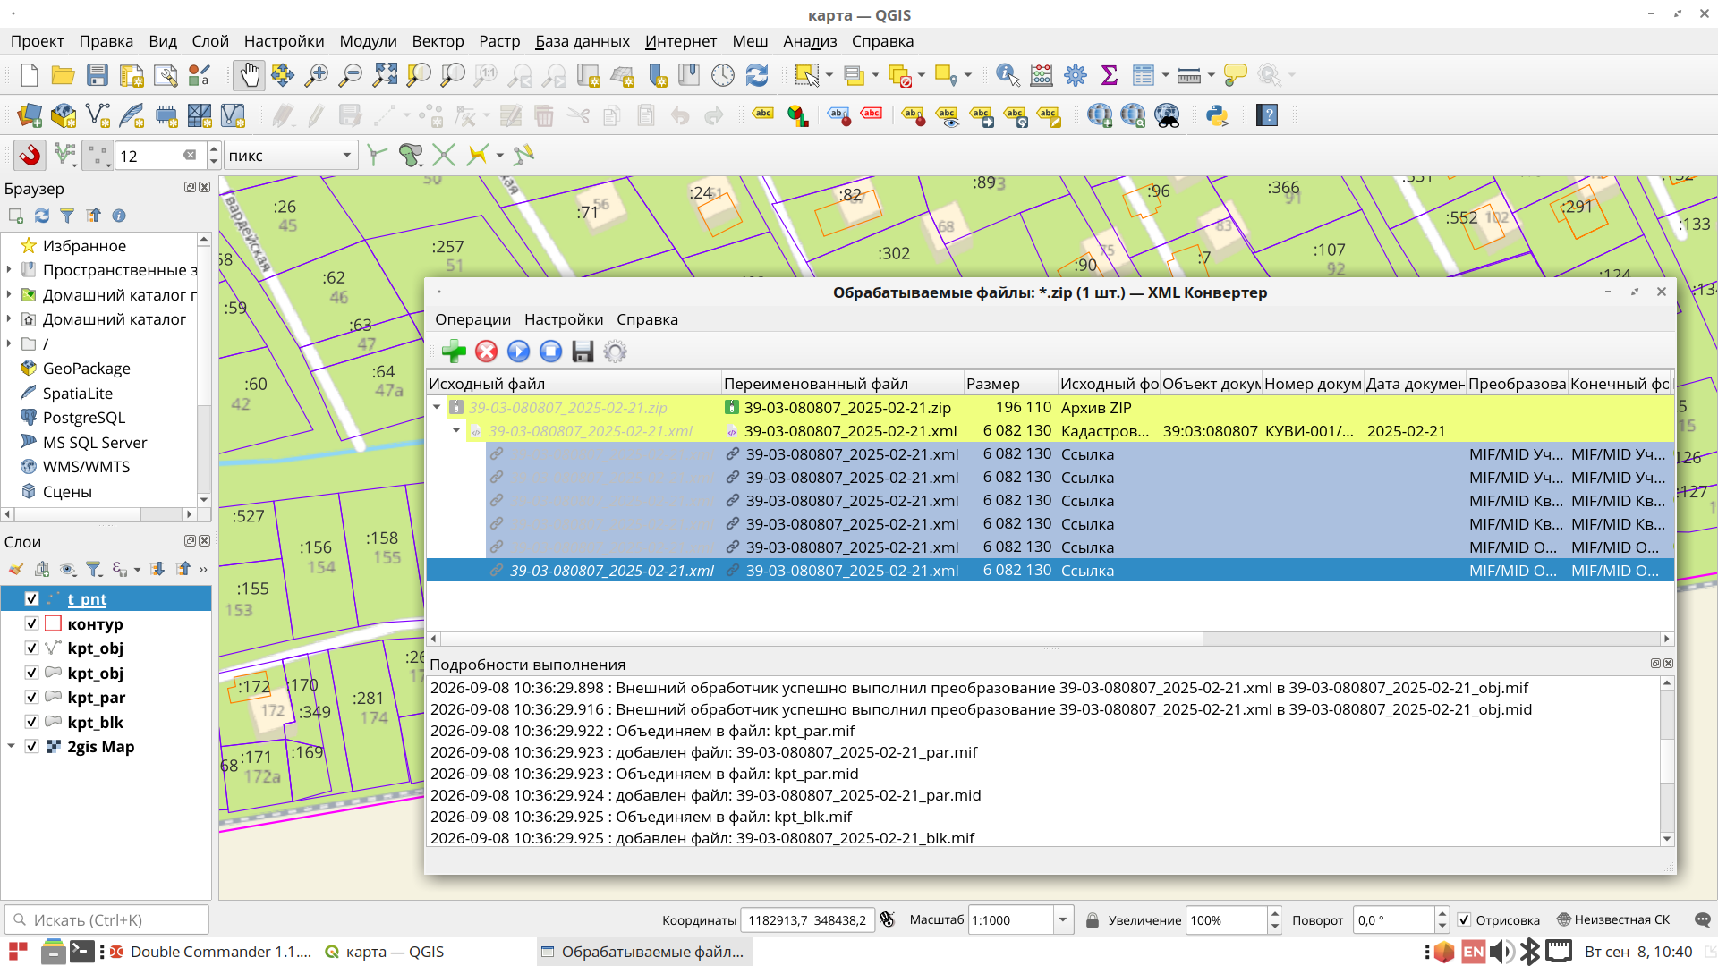Open the Настройки menu in XML Converter

[x=564, y=319]
